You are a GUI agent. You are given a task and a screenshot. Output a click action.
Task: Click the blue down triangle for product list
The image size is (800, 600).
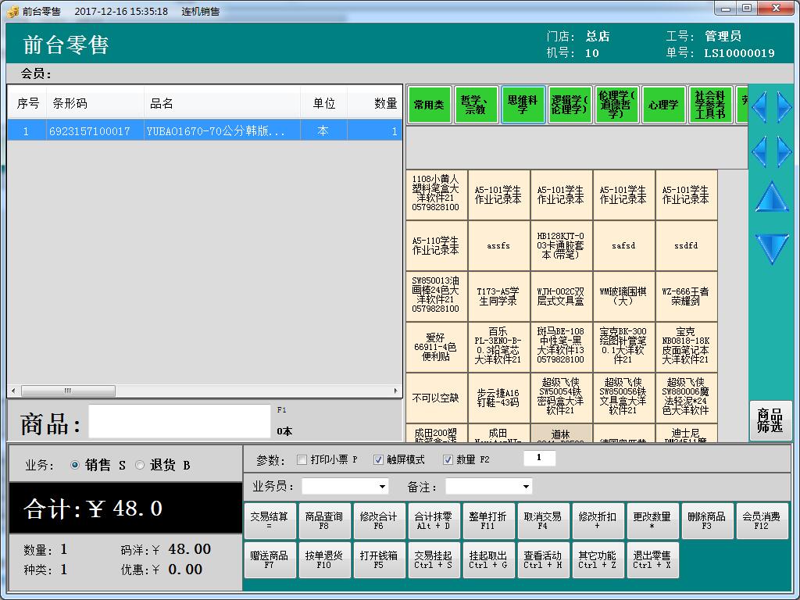[771, 249]
